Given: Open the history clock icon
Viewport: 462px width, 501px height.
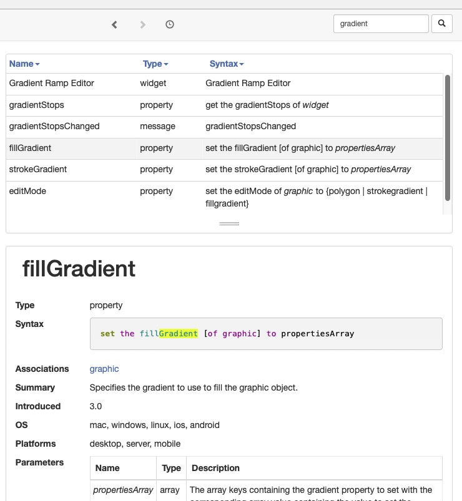Looking at the screenshot, I should coord(170,24).
